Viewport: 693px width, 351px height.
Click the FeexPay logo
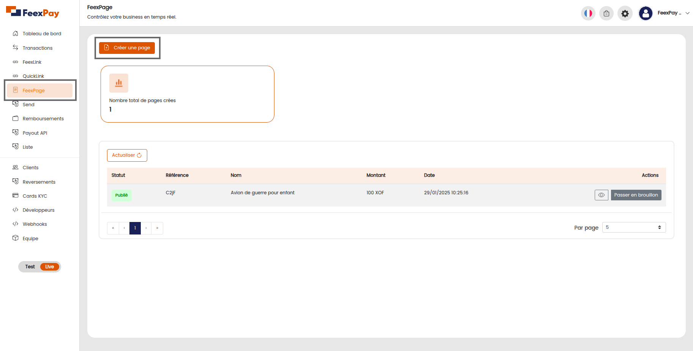click(33, 12)
